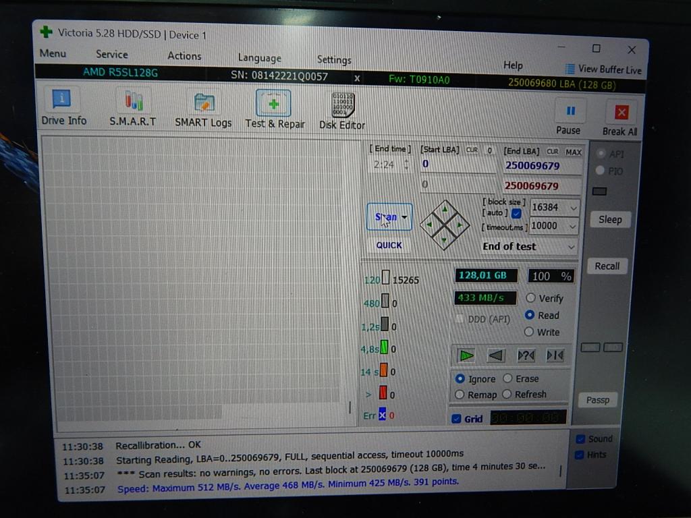Click the 128,01 GB capacity display

pos(486,275)
